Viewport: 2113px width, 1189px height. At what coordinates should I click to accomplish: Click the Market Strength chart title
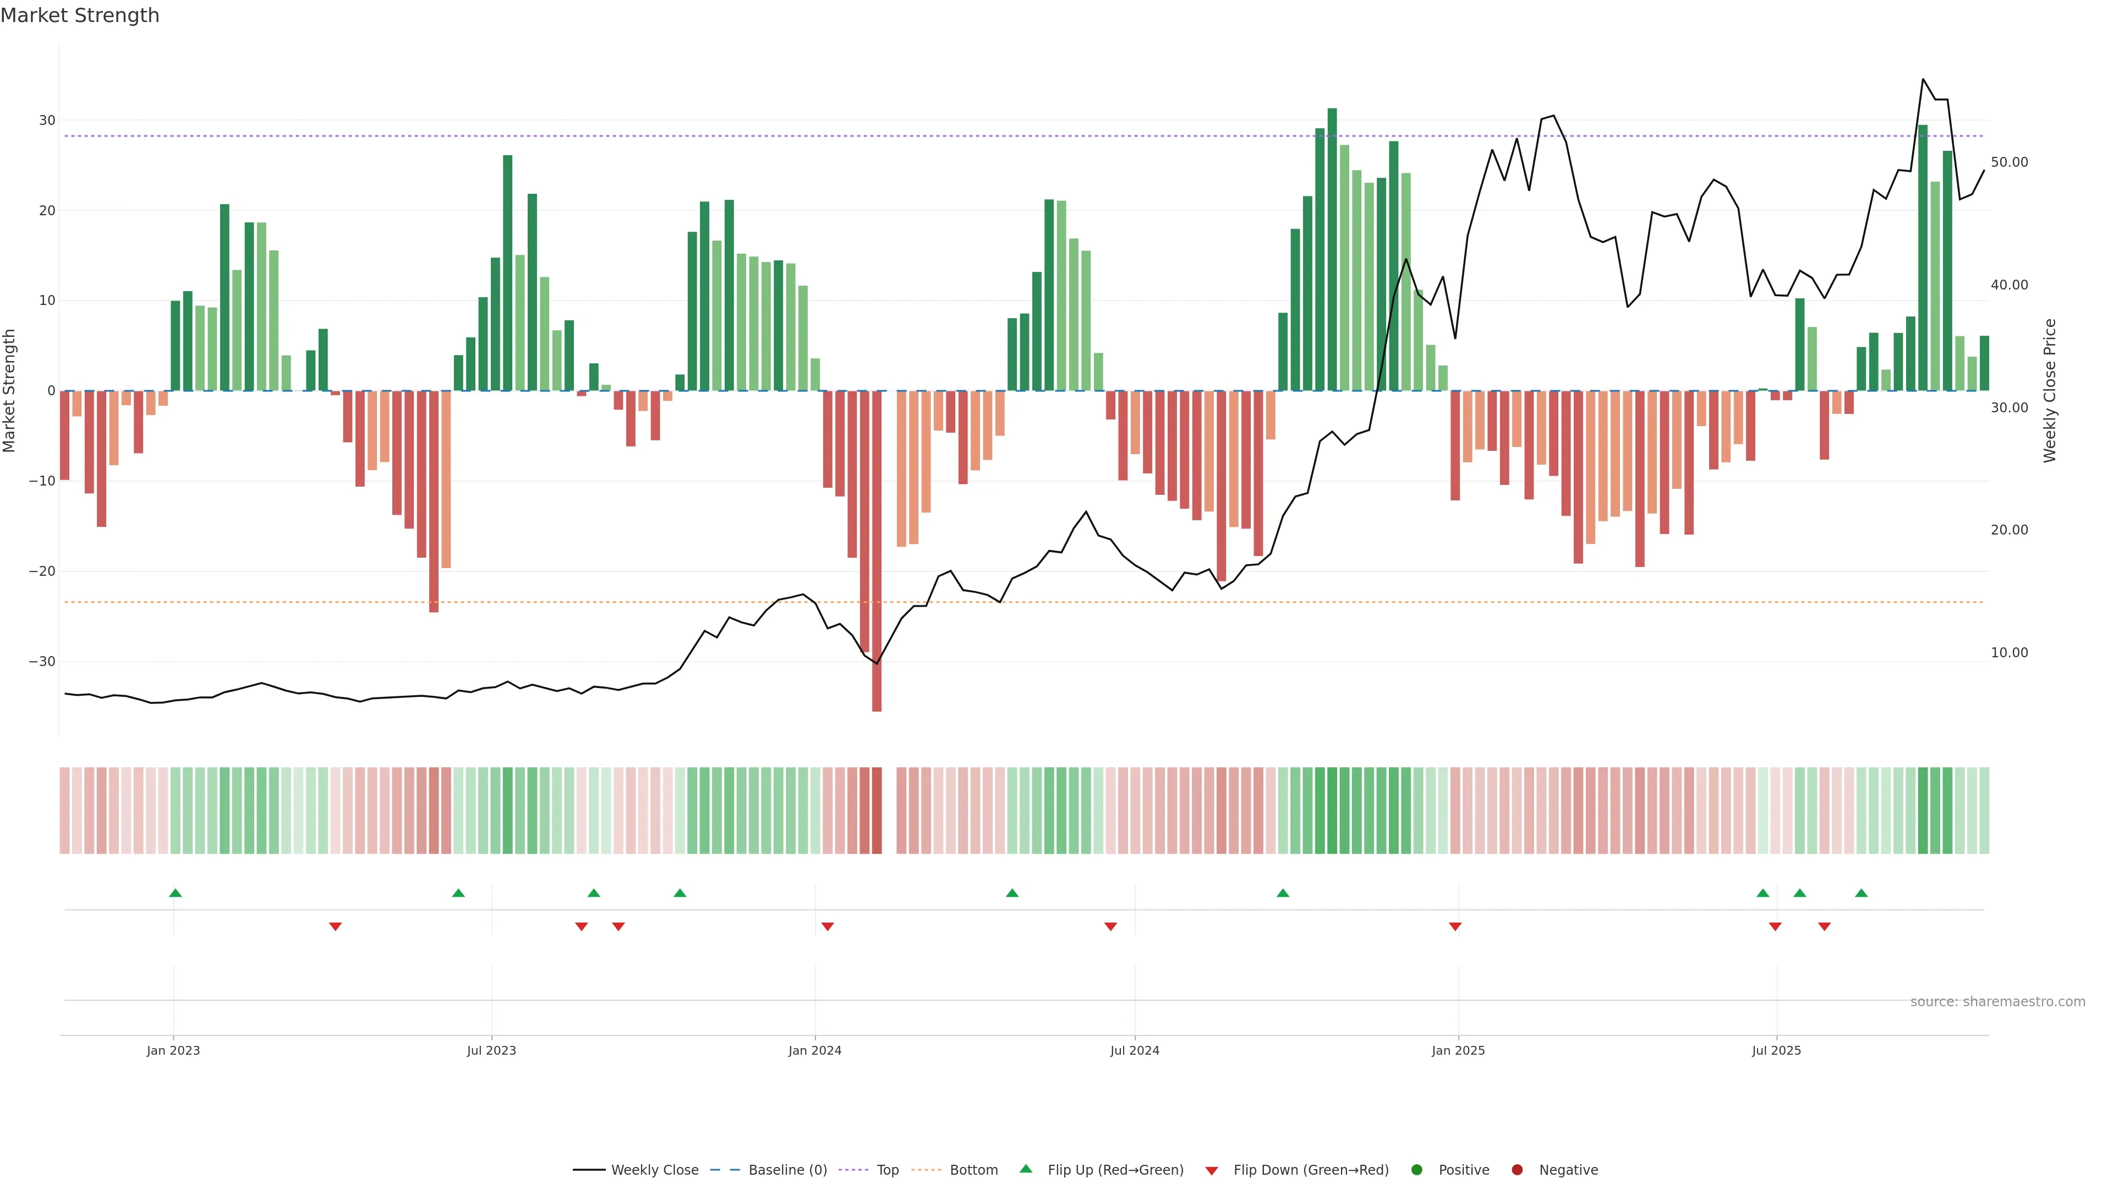point(80,15)
